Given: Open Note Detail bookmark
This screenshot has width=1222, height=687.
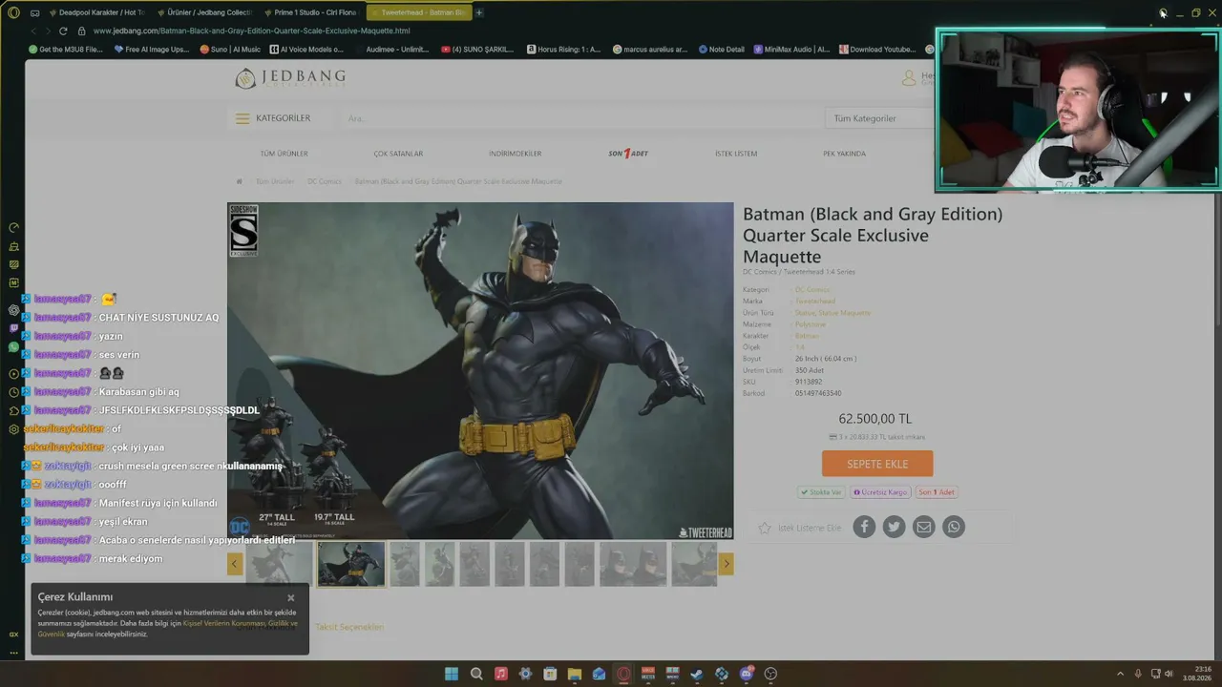Looking at the screenshot, I should click(721, 50).
